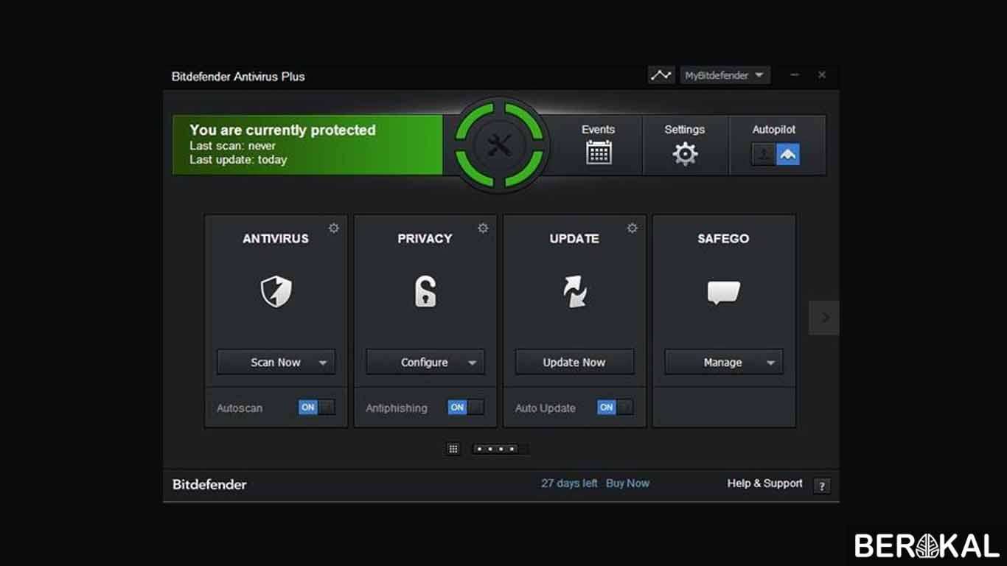The width and height of the screenshot is (1007, 566).
Task: Open Help & Support
Action: (764, 483)
